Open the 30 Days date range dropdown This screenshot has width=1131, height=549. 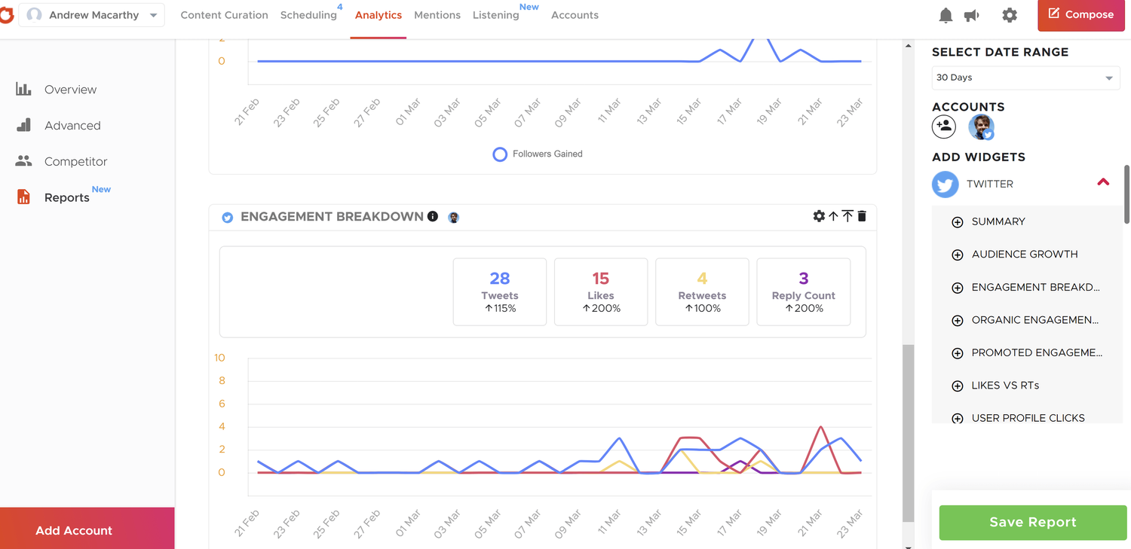[x=1025, y=78]
